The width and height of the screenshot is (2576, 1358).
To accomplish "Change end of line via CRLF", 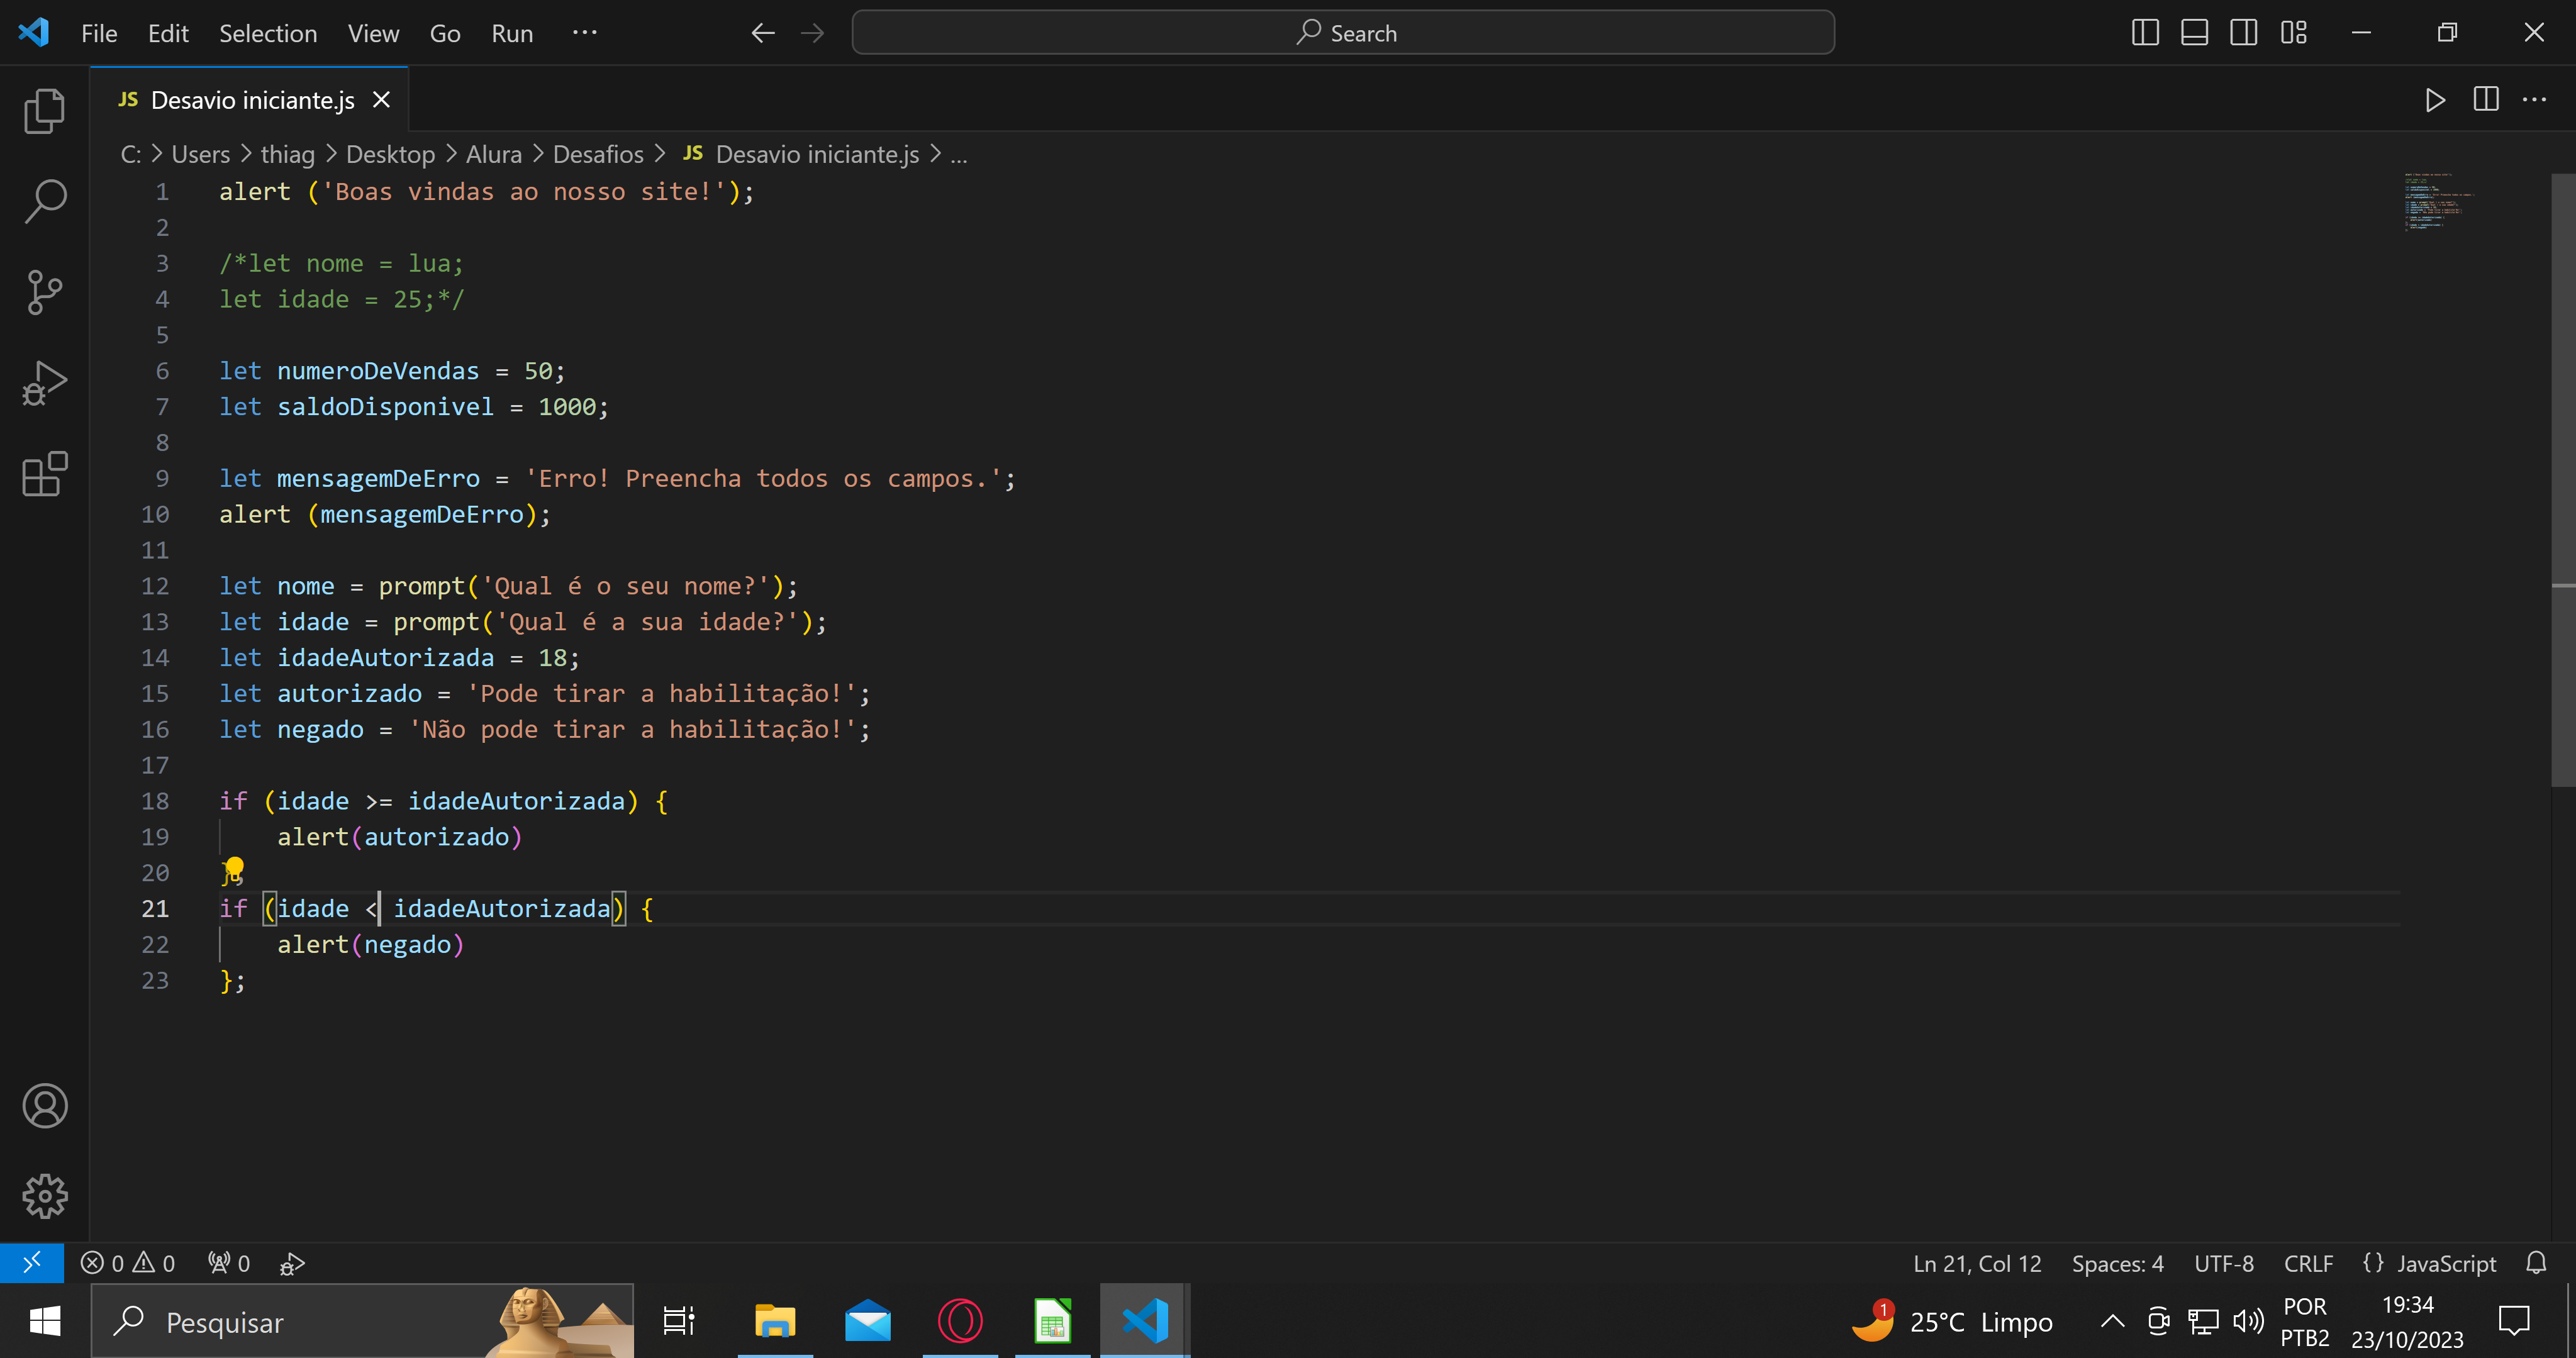I will tap(2308, 1263).
